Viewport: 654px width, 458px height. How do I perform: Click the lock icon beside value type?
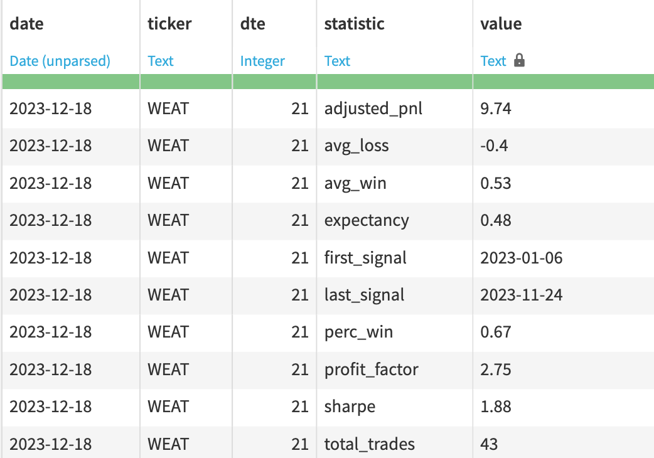click(x=519, y=61)
